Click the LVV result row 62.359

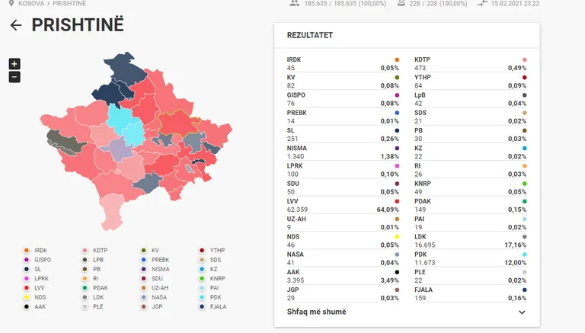coord(343,205)
